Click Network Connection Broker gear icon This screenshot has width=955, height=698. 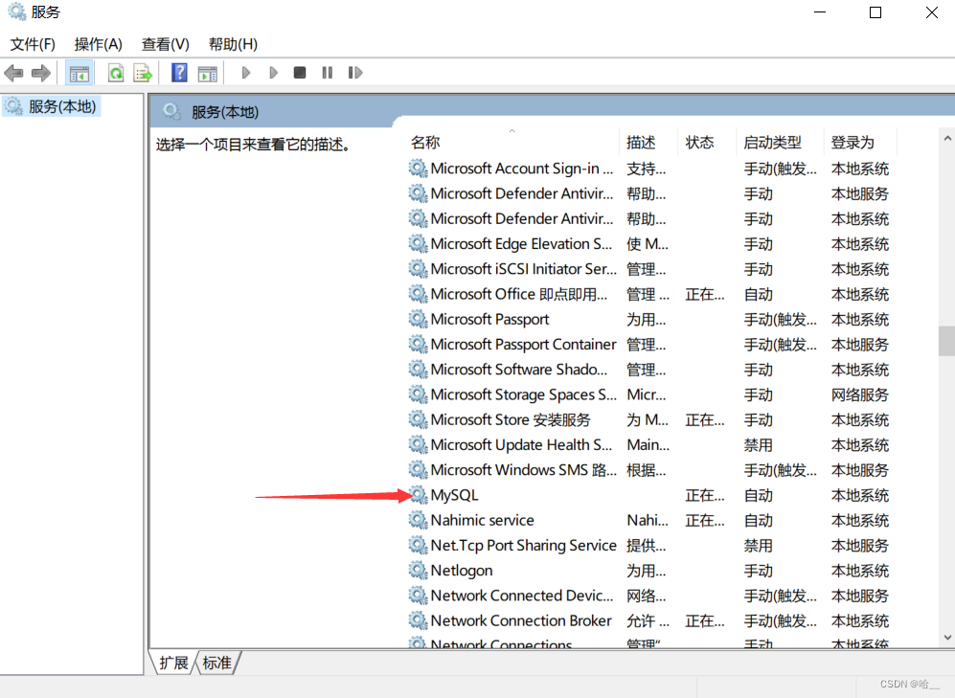pyautogui.click(x=418, y=620)
